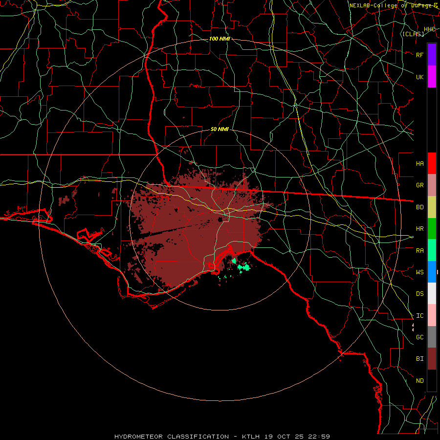Click the 50 NMI range ring label

220,129
